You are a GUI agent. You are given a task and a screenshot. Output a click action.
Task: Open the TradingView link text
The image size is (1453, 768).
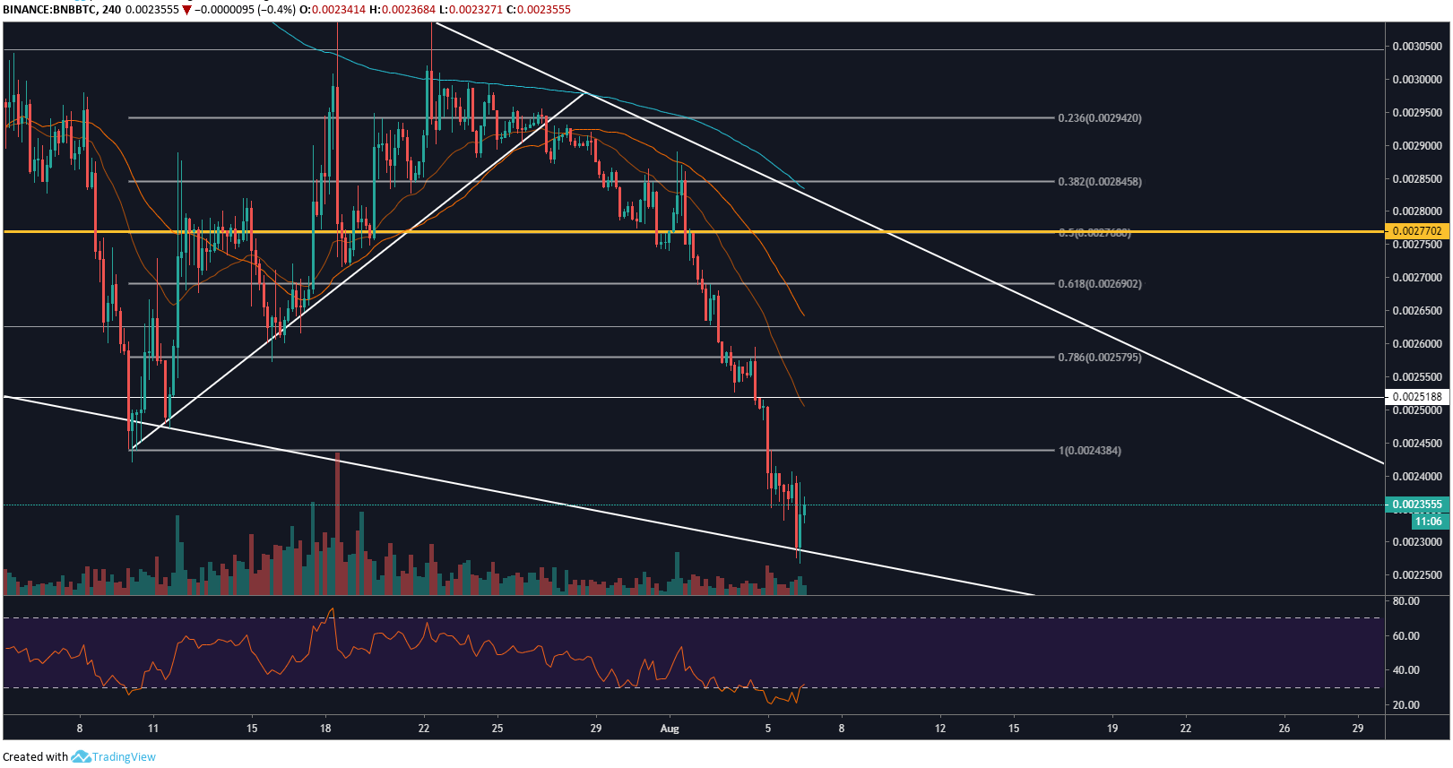tap(124, 757)
